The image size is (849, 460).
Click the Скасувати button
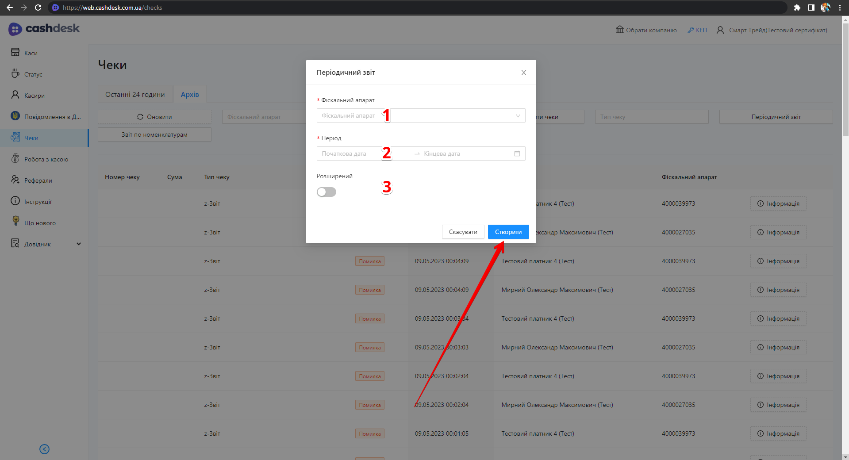click(x=463, y=232)
